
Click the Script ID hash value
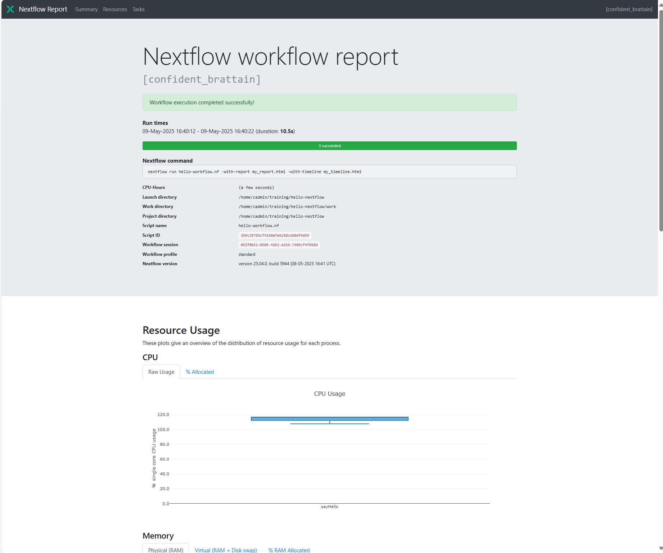click(x=275, y=235)
